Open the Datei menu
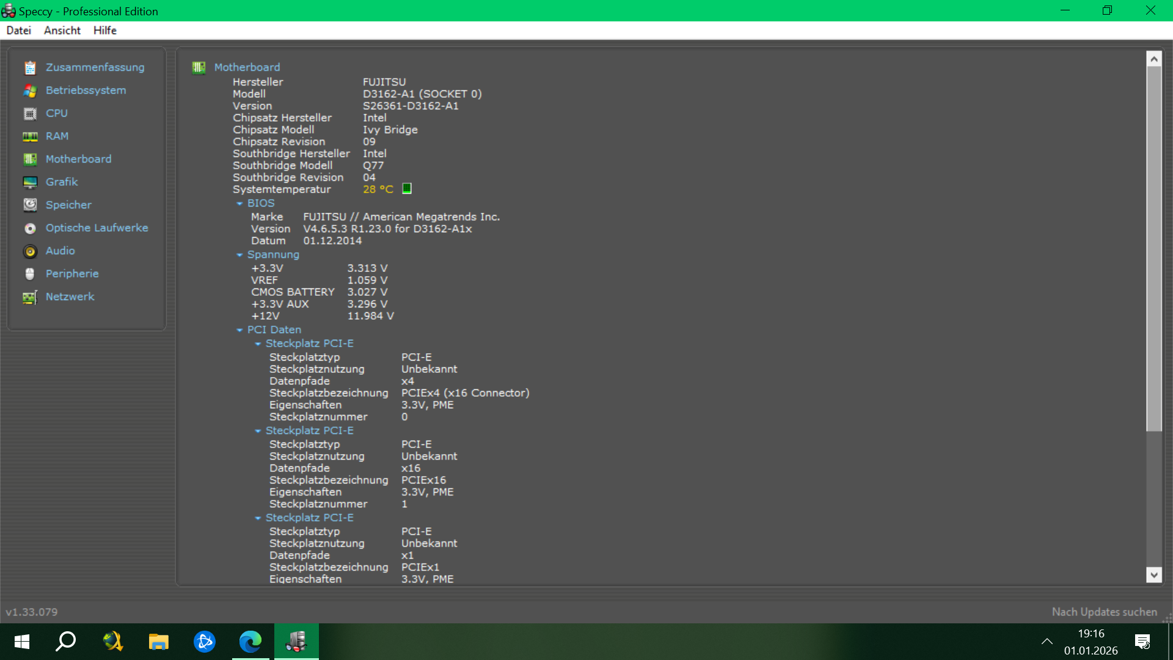 [x=18, y=31]
